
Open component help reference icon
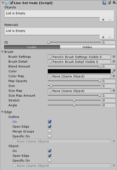104,3
